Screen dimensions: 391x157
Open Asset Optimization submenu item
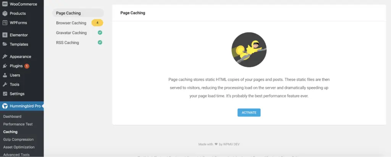pos(19,147)
